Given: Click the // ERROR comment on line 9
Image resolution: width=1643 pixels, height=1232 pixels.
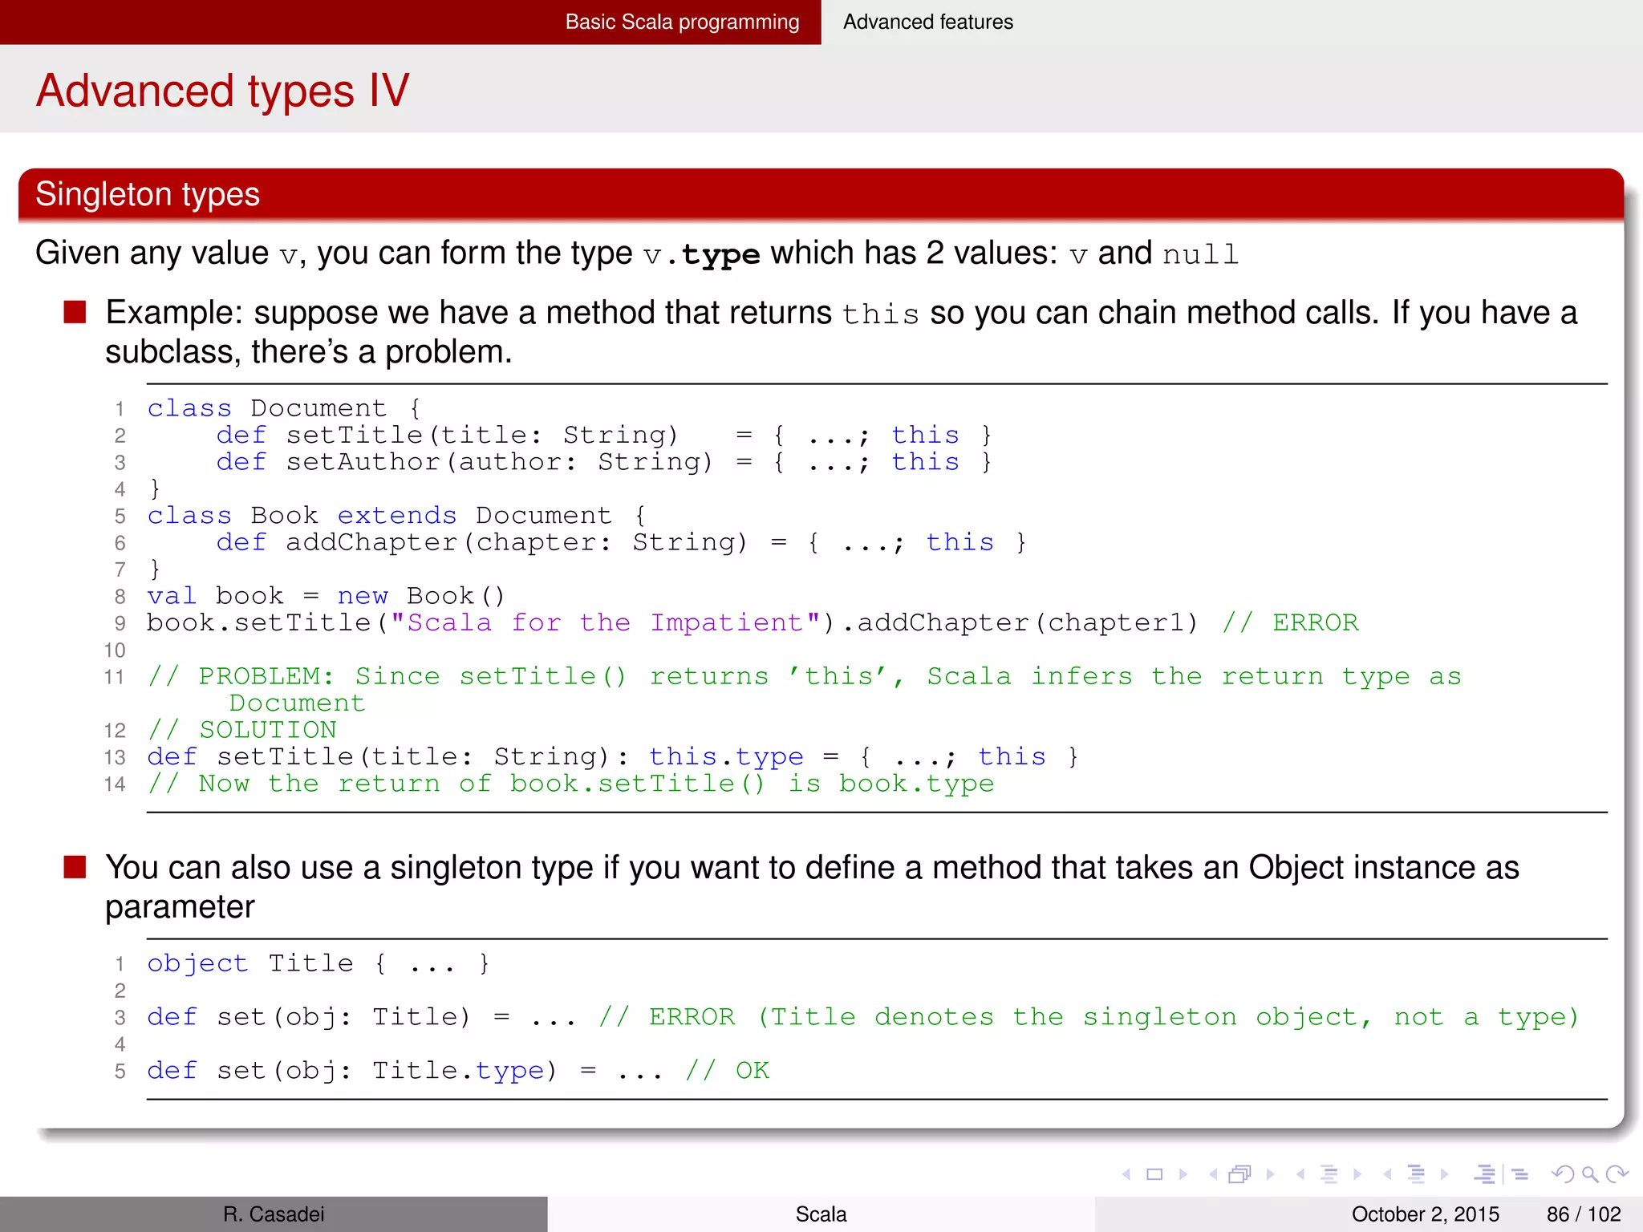Looking at the screenshot, I should 1291,623.
